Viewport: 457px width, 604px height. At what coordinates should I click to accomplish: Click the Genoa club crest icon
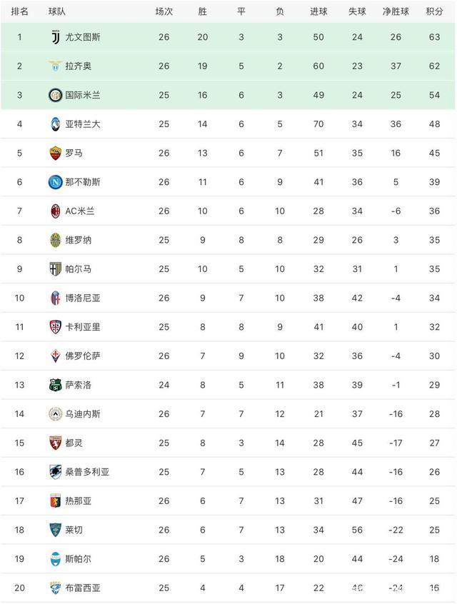coord(55,500)
